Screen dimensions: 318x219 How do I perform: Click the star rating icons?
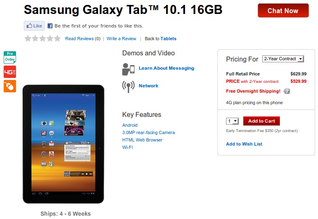click(x=42, y=39)
